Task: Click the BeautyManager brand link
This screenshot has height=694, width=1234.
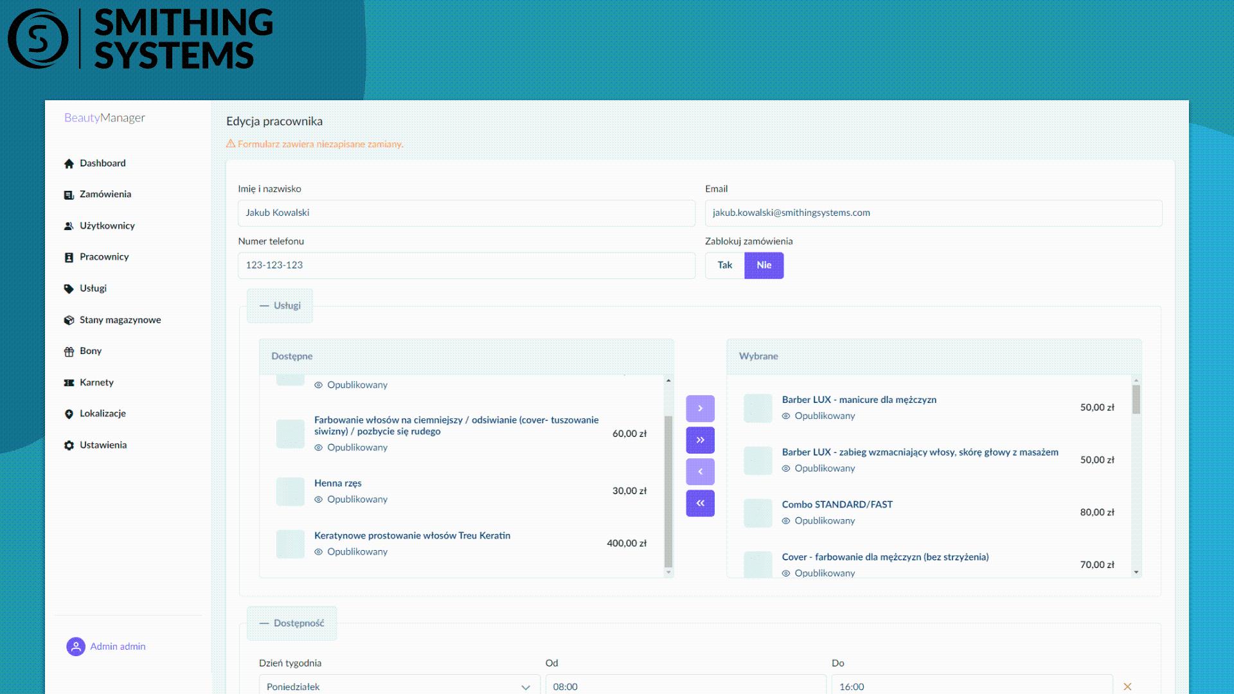Action: tap(105, 118)
